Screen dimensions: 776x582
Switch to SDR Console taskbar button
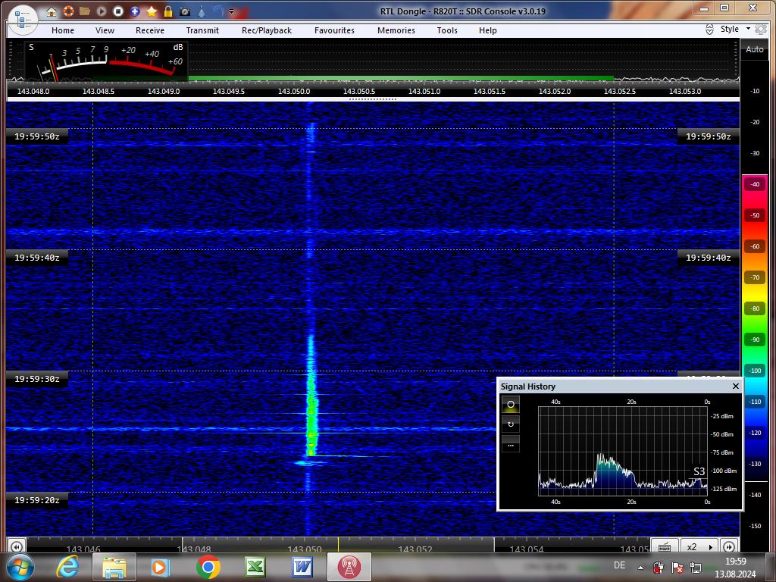click(349, 567)
